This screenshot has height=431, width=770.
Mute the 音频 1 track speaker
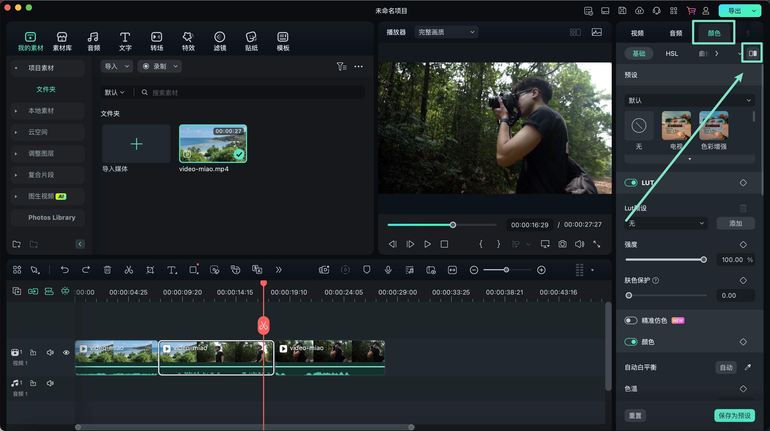tap(50, 383)
